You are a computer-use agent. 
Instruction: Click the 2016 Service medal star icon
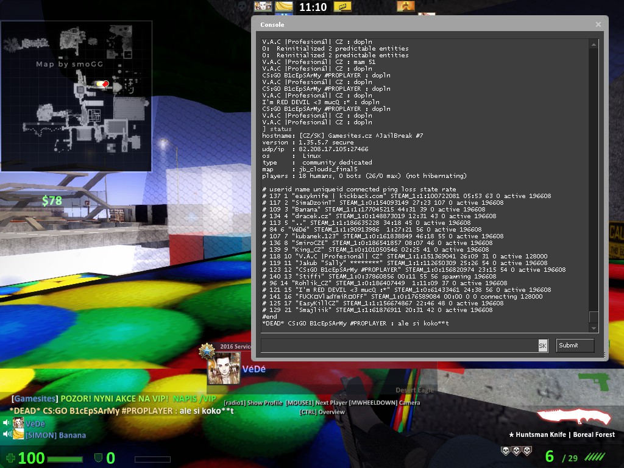click(x=207, y=351)
